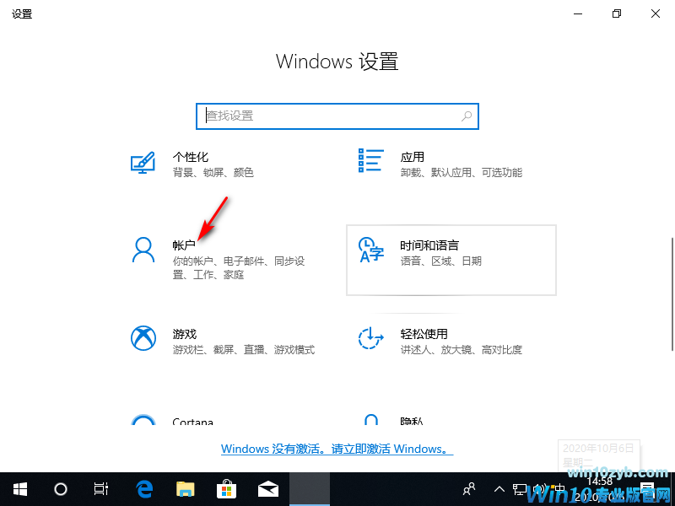This screenshot has height=506, width=675.
Task: Click the network icon in system tray
Action: point(519,489)
